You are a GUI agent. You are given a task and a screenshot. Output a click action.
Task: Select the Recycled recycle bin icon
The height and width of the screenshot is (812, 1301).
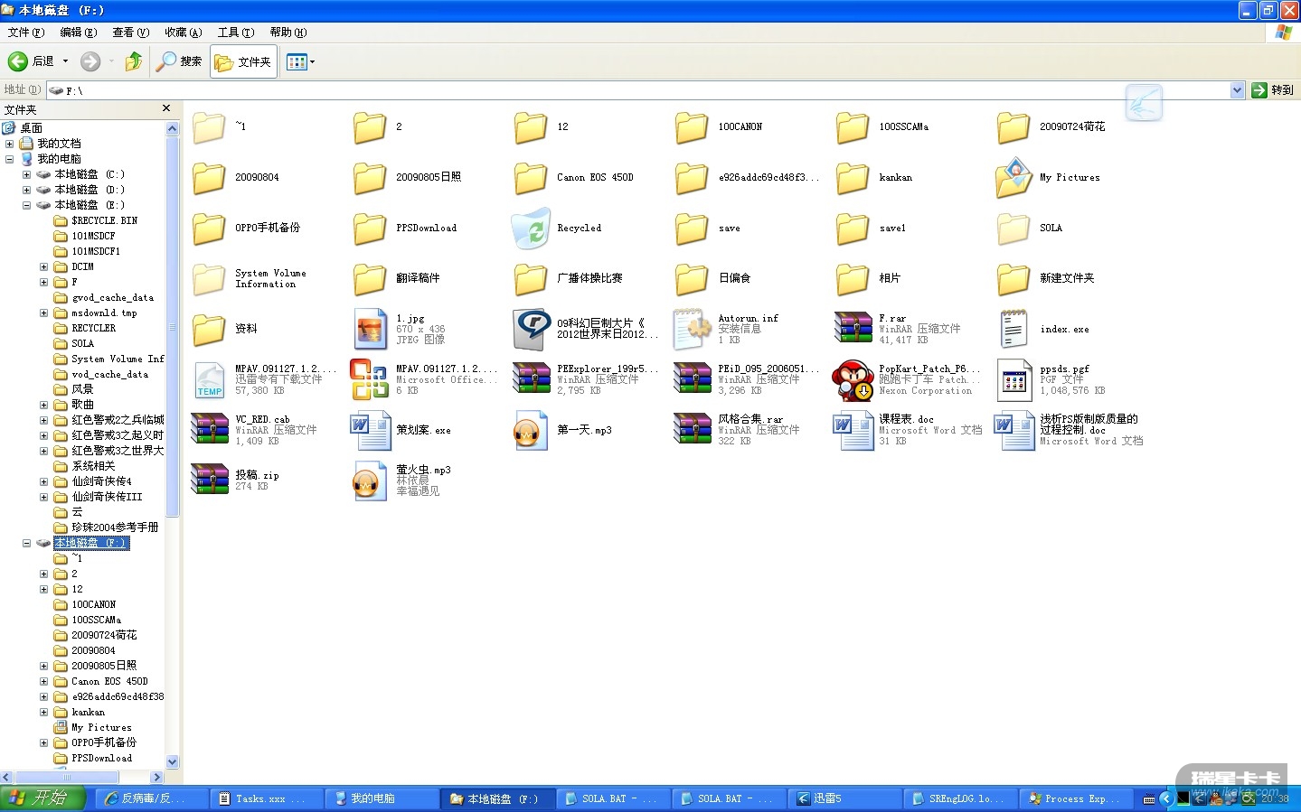coord(531,229)
